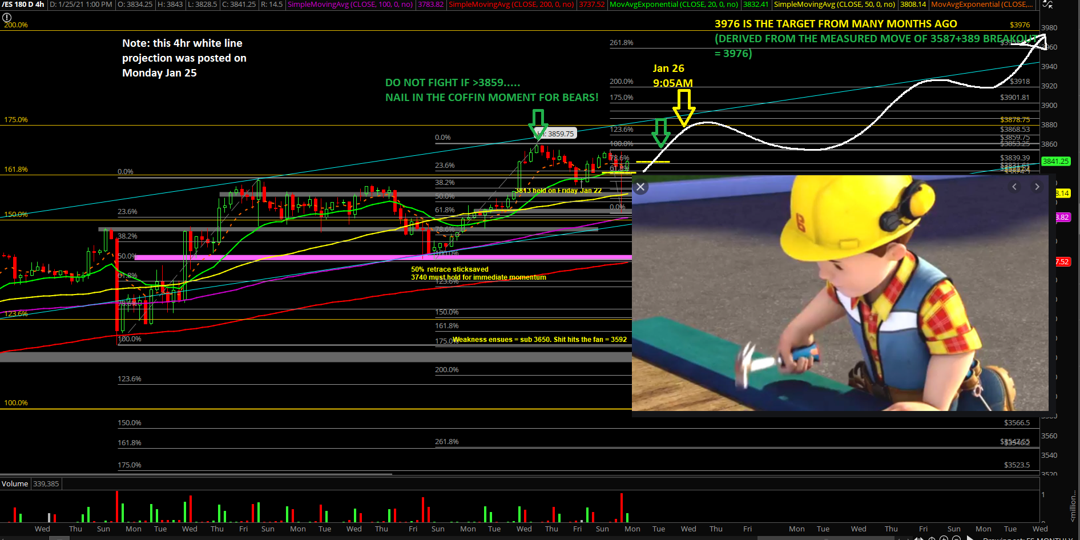Select MovAvgExponential (CLOSE, 20, 0, no) study label
Image resolution: width=1080 pixels, height=540 pixels.
tap(674, 5)
